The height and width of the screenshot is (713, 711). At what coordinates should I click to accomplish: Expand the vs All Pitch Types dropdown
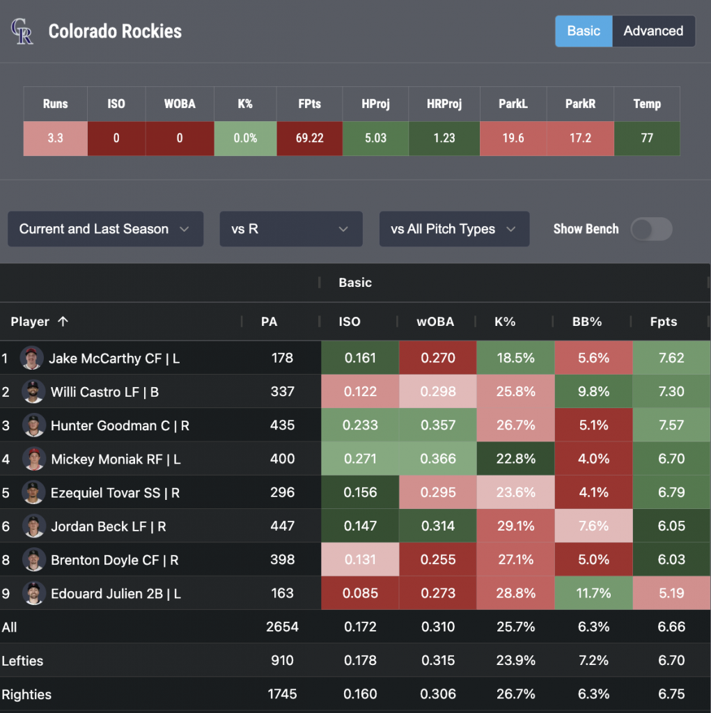click(x=453, y=229)
